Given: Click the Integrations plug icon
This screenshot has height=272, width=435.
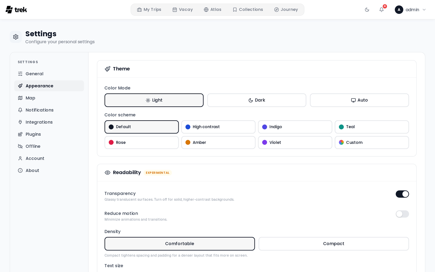Looking at the screenshot, I should 20,122.
